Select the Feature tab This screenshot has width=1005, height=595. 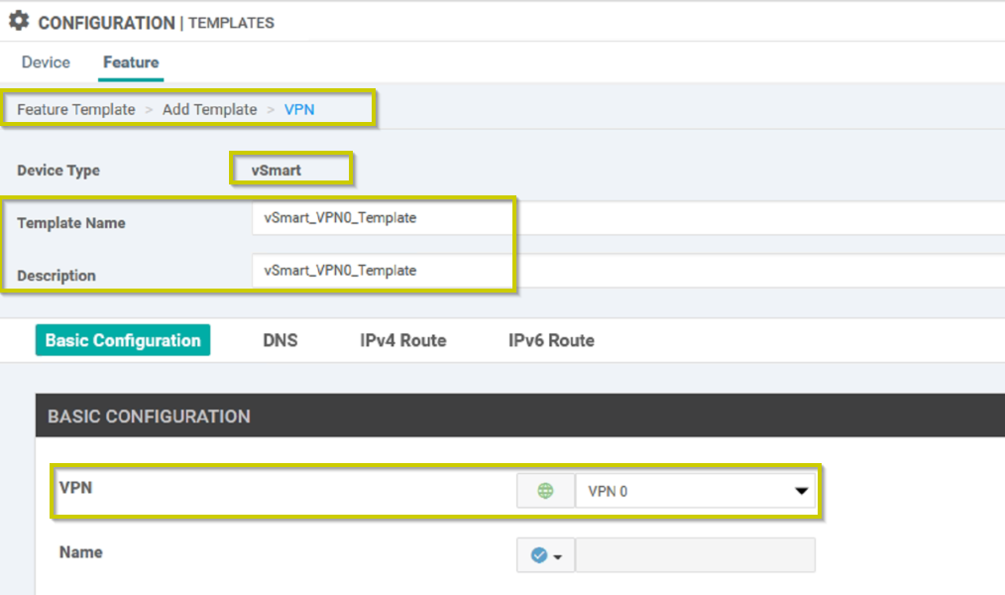(x=131, y=62)
